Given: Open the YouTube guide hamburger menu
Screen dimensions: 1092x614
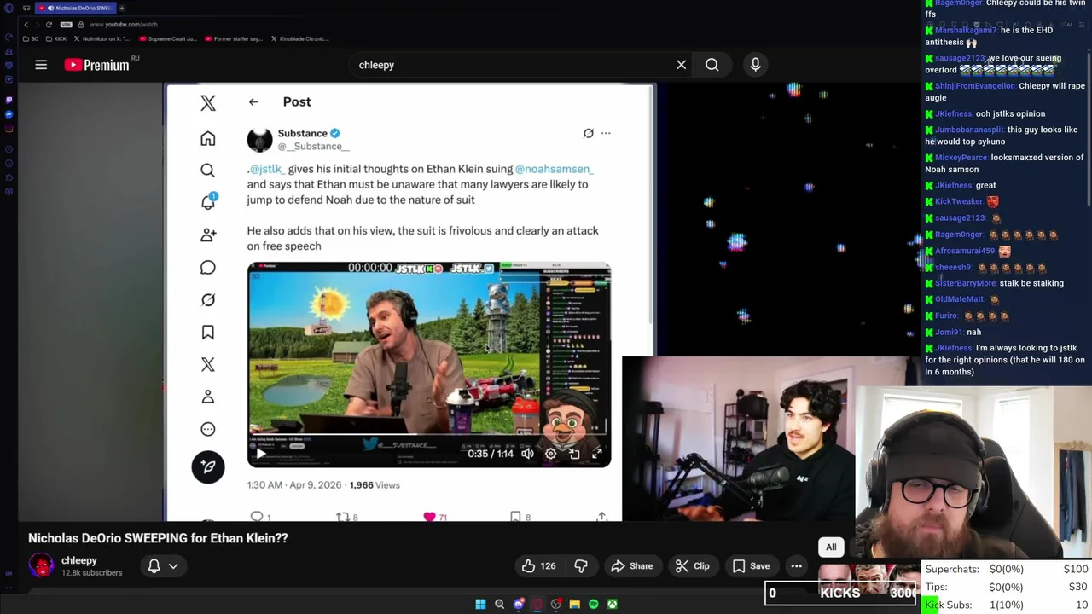Looking at the screenshot, I should pos(41,65).
